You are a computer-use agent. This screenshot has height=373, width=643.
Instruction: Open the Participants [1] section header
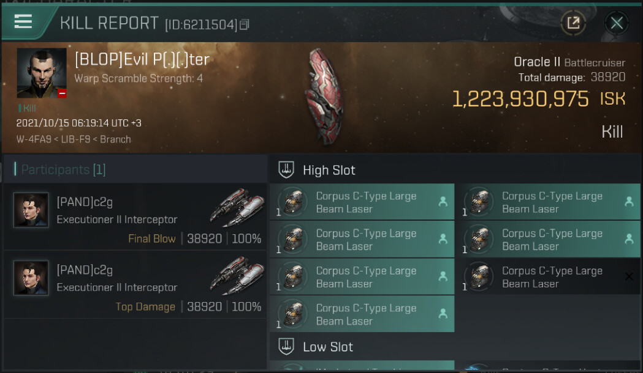63,169
